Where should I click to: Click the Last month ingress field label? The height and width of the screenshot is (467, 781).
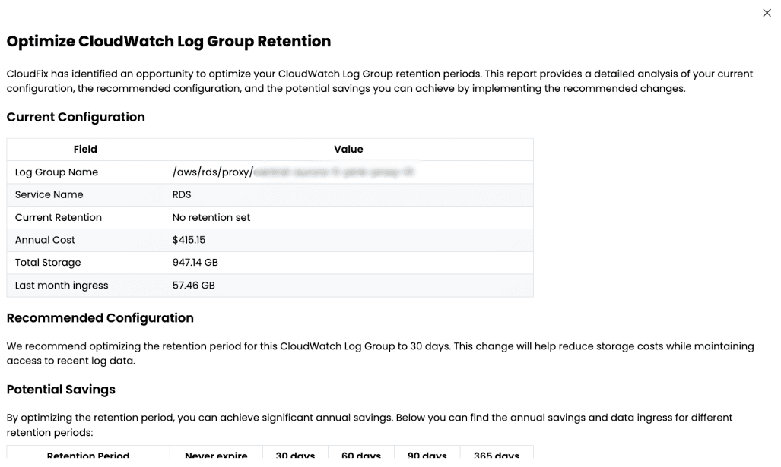[x=62, y=286]
